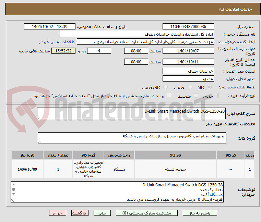Click remaining days field showing 4
Screen dimensions: 261x222
point(99,51)
